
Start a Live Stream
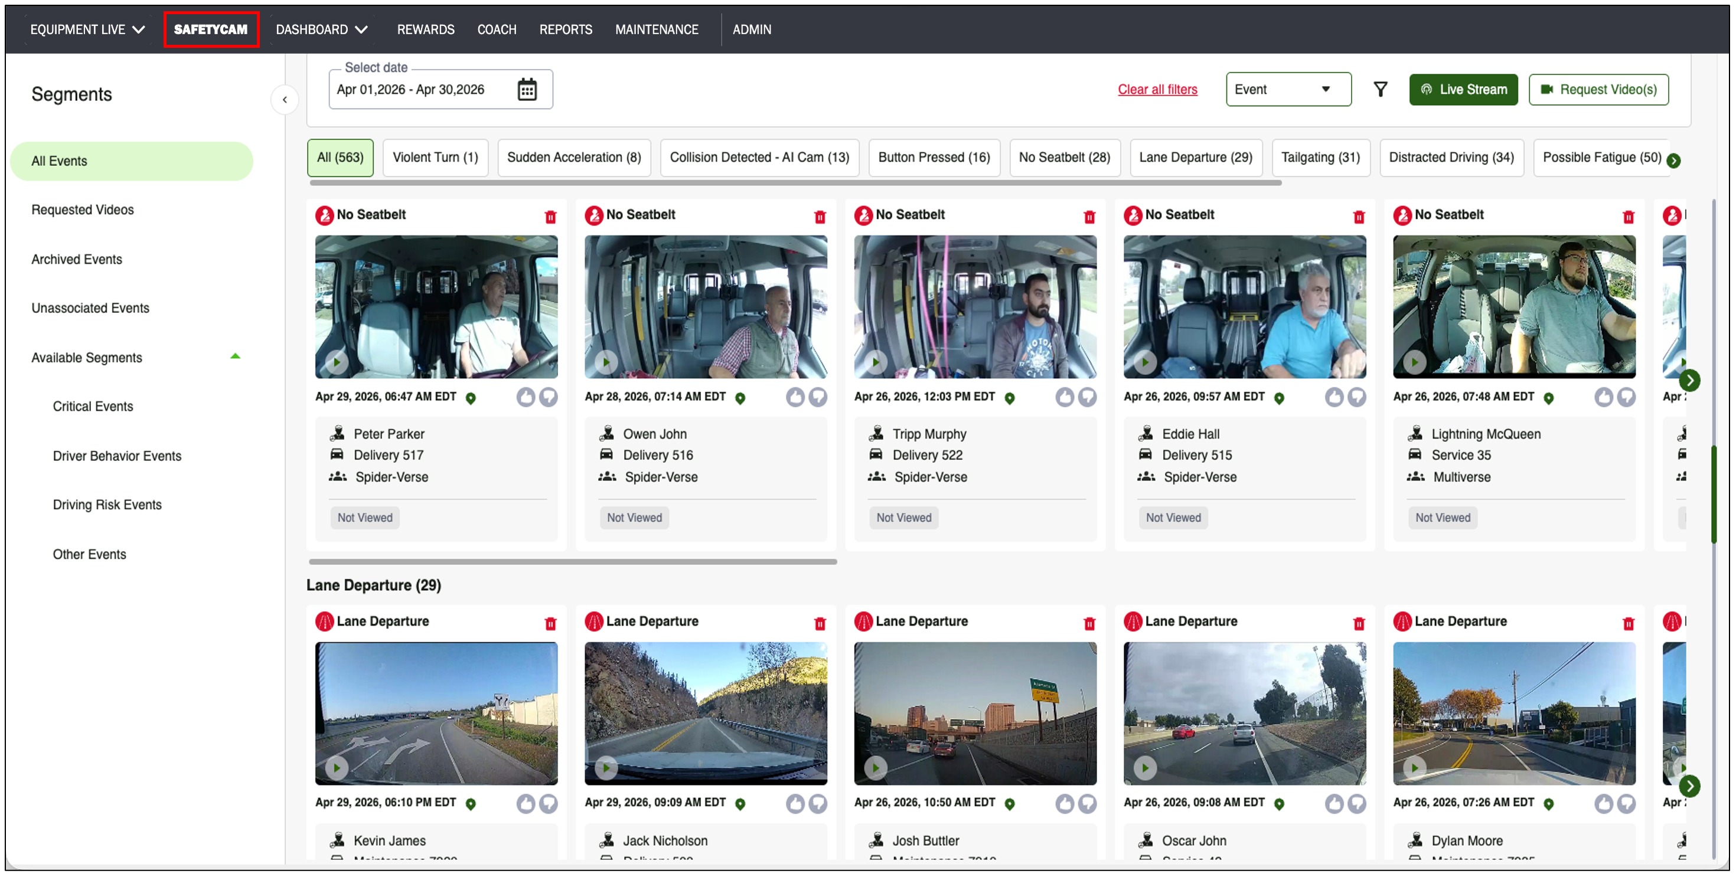[1463, 90]
